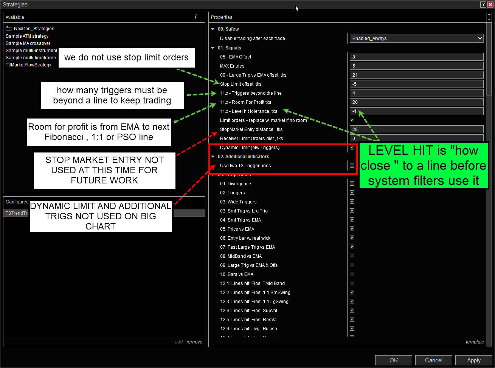Click the info icon in Available panel
The height and width of the screenshot is (368, 495).
click(196, 17)
